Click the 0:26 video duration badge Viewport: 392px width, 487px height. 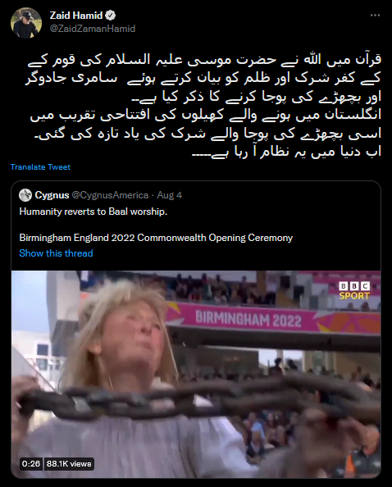pyautogui.click(x=31, y=464)
